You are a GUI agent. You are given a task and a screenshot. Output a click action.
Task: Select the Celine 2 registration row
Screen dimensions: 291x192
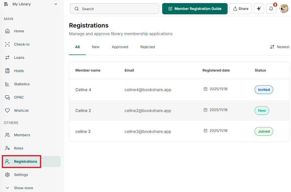179,111
